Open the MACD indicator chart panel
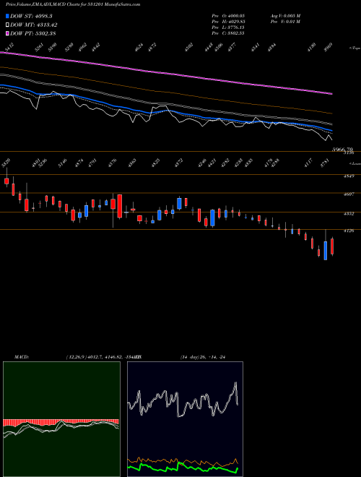Screen dimensions: 361x477 click(x=61, y=419)
